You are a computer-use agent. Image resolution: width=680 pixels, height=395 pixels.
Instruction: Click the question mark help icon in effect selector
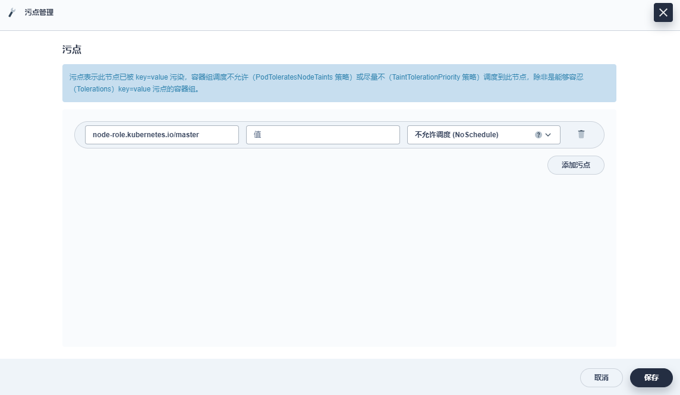(x=538, y=135)
